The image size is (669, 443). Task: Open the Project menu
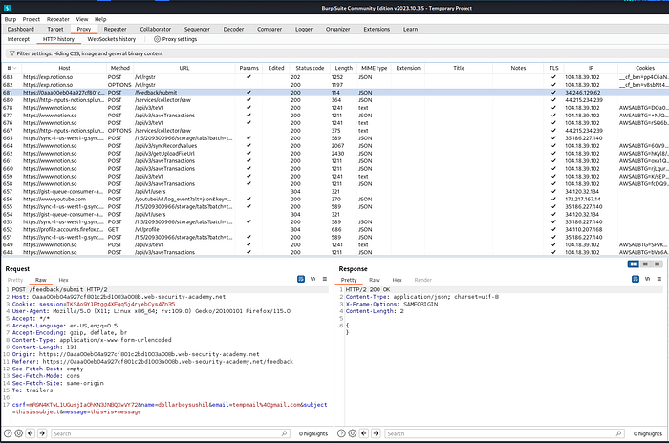pyautogui.click(x=32, y=19)
